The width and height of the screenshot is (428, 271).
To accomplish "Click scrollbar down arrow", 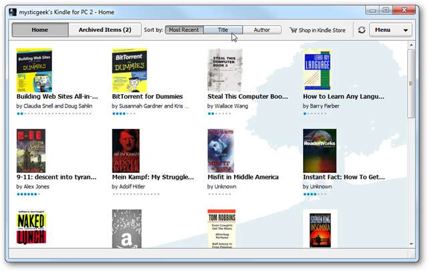I will 411,244.
